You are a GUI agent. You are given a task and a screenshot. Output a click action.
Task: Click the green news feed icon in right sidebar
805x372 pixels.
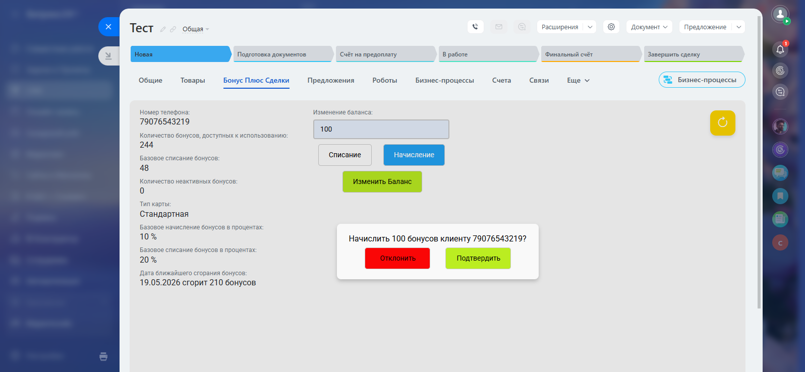point(780,219)
